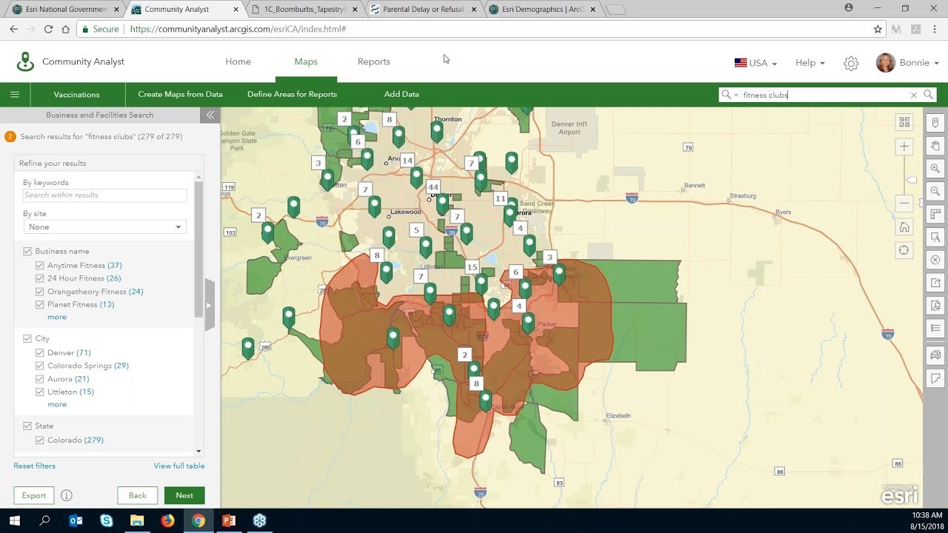
Task: Click the PDF export icon
Action: [x=935, y=306]
